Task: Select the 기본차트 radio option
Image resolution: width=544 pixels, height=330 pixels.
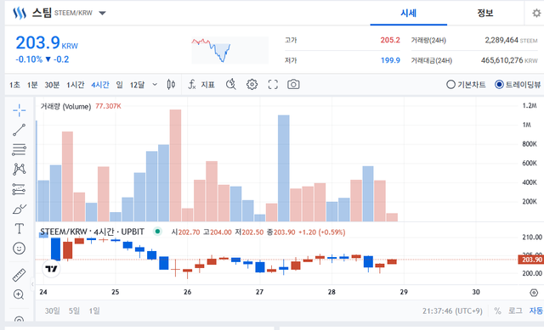Action: 466,85
